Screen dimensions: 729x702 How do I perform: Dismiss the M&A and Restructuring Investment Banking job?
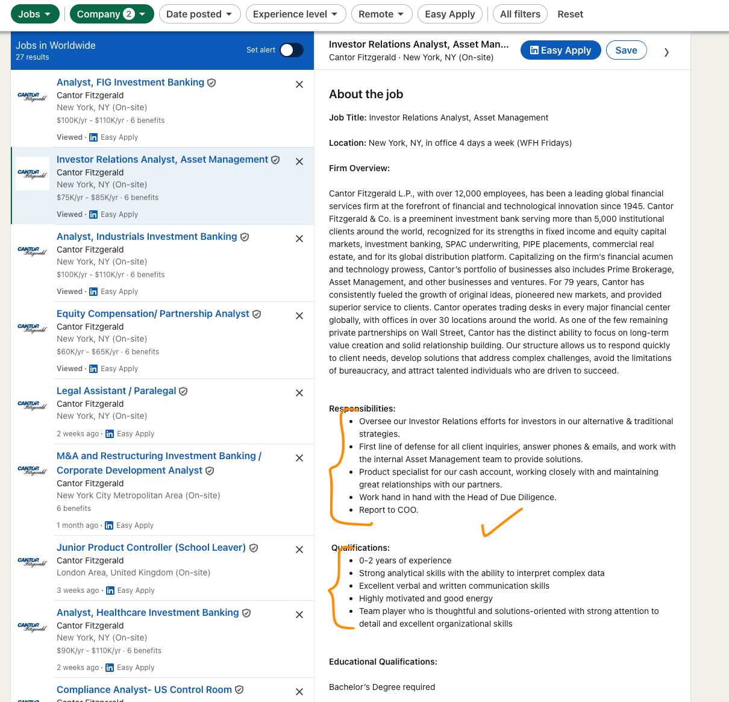pyautogui.click(x=299, y=458)
